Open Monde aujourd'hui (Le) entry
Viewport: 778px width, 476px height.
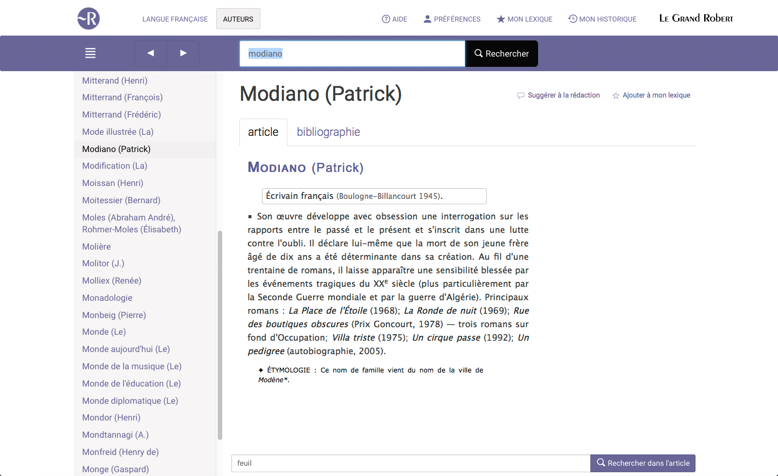[x=126, y=349]
